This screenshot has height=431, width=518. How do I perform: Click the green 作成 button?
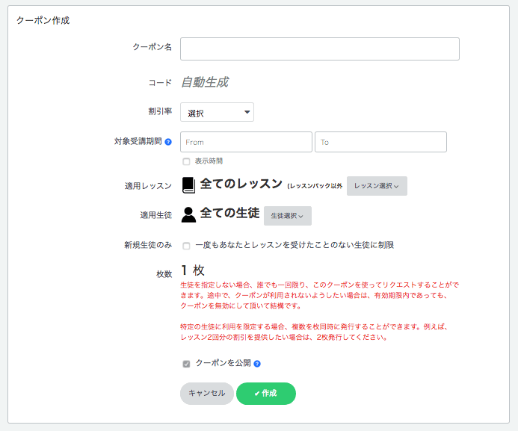tap(266, 394)
